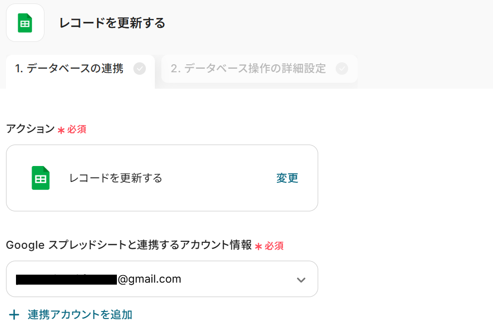Click the red asterisk beside アクション
Viewport: 493px width, 324px height.
pos(61,130)
